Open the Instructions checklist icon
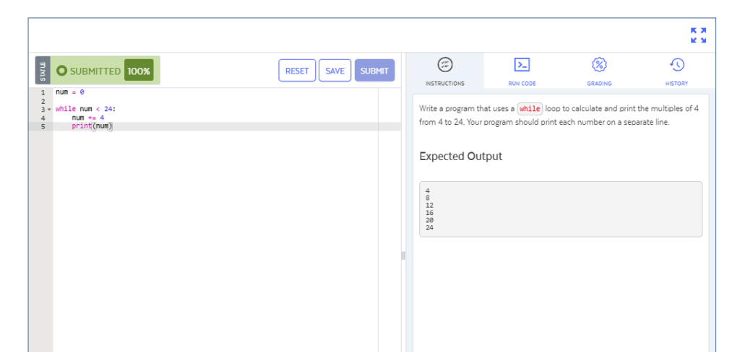The width and height of the screenshot is (740, 352). [445, 65]
